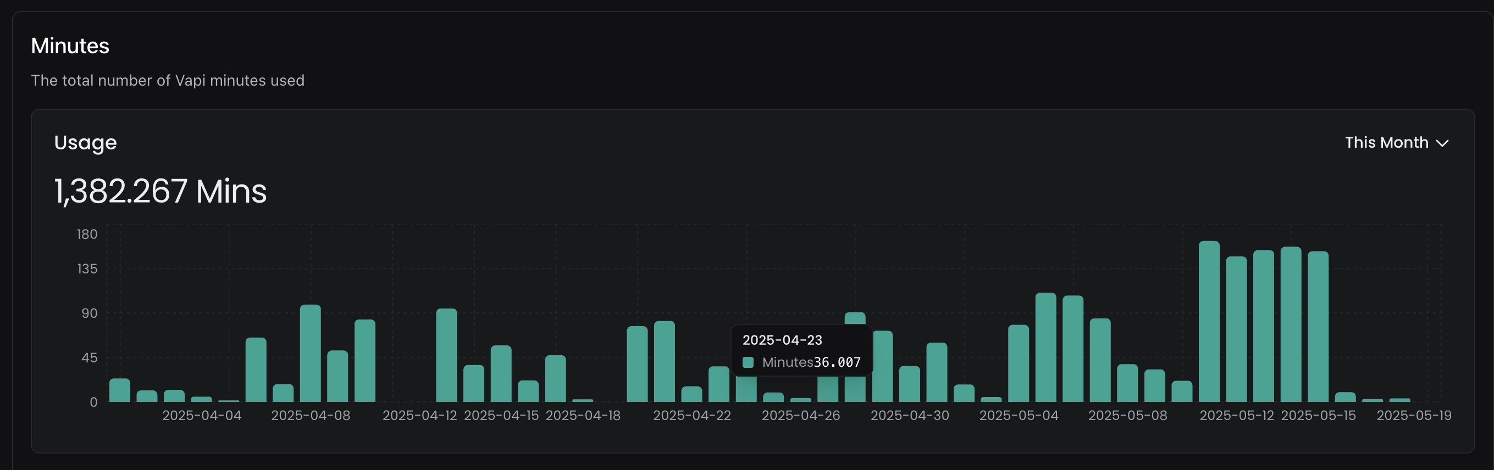Click the Vapi minutes used description
This screenshot has width=1494, height=470.
[168, 80]
